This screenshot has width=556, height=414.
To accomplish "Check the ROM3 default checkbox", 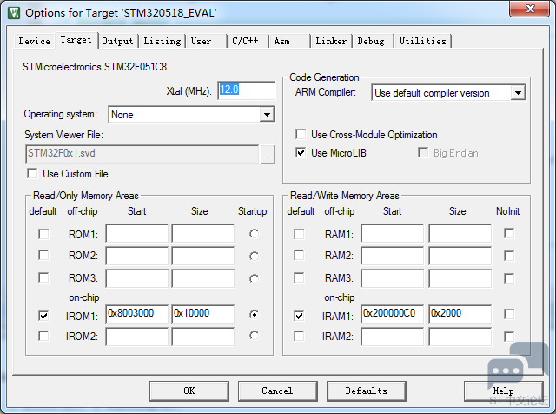I will click(x=43, y=277).
